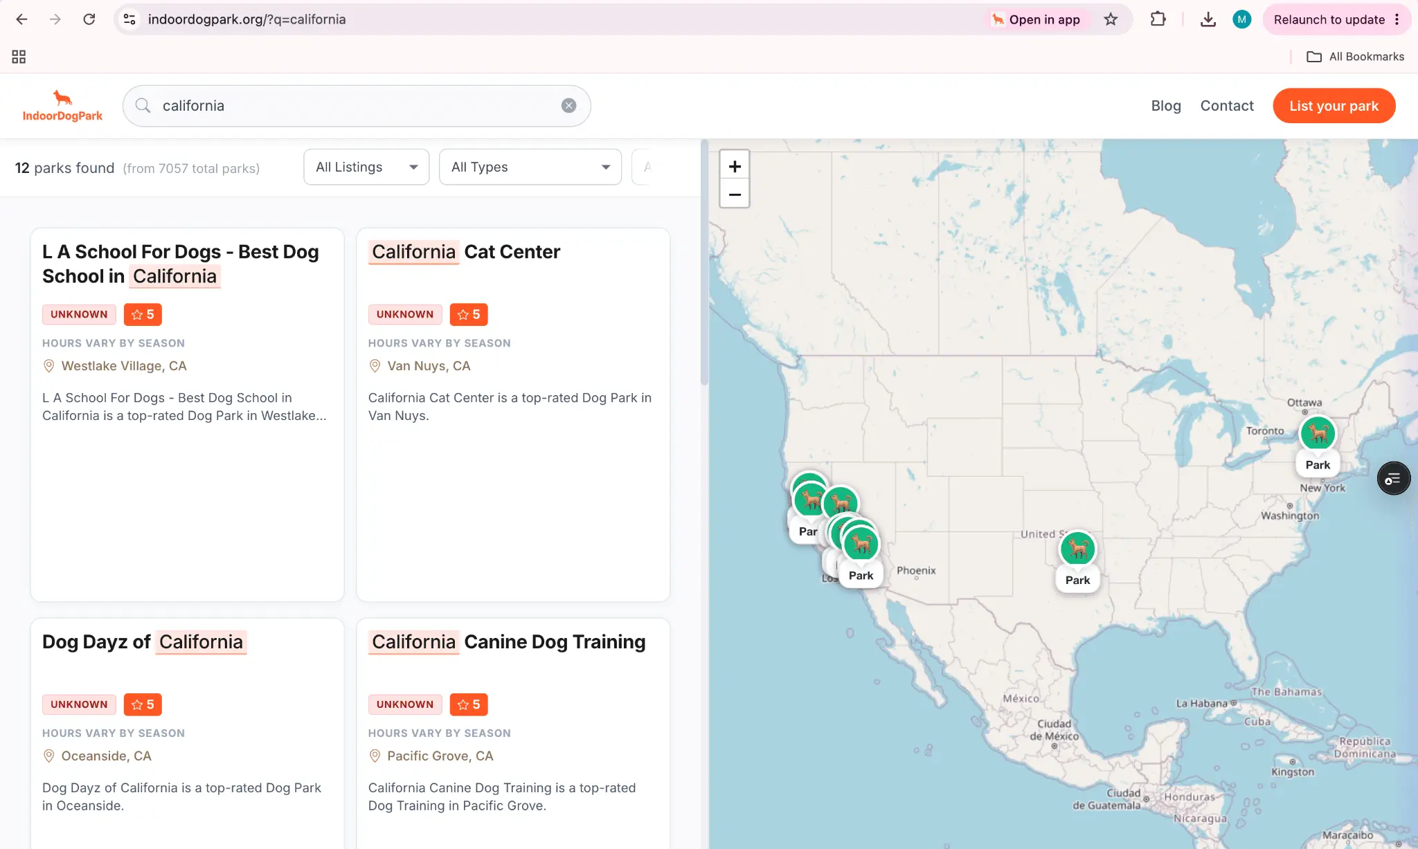
Task: Open the browser downloads panel
Action: click(x=1208, y=19)
